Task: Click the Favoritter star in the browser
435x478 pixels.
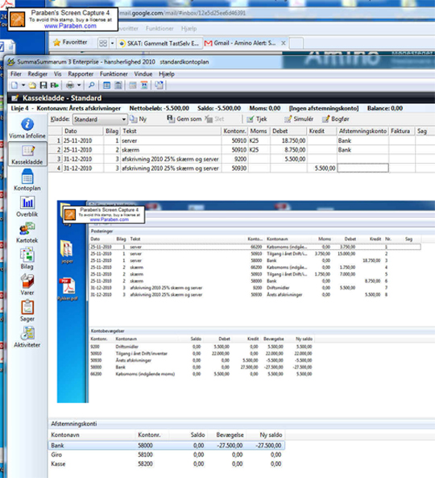Action: click(56, 43)
